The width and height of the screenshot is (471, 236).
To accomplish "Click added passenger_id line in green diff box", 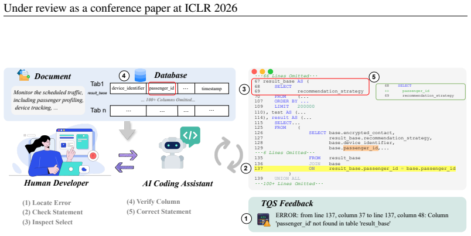I will 416,91.
